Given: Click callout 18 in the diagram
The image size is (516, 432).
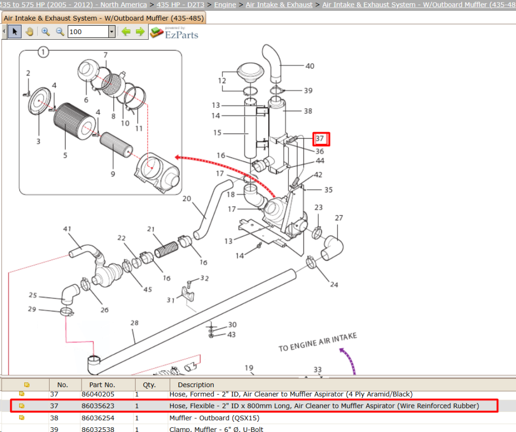Looking at the screenshot, I should click(231, 195).
